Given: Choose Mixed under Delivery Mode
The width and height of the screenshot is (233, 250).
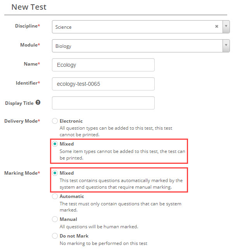Looking at the screenshot, I should point(55,144).
